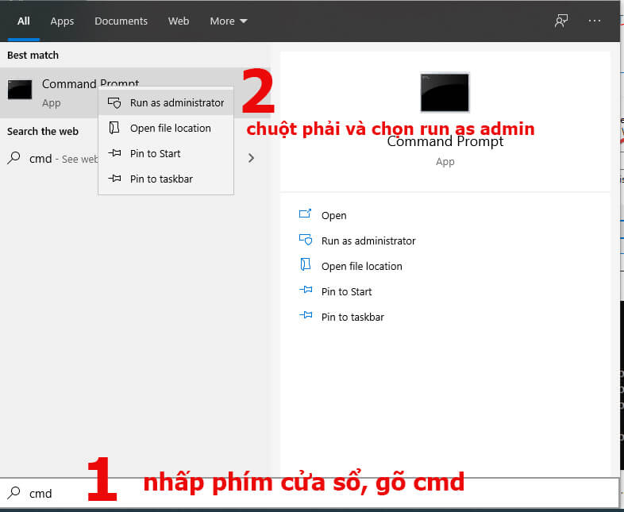
Task: Open the feedback person icon
Action: coord(561,21)
